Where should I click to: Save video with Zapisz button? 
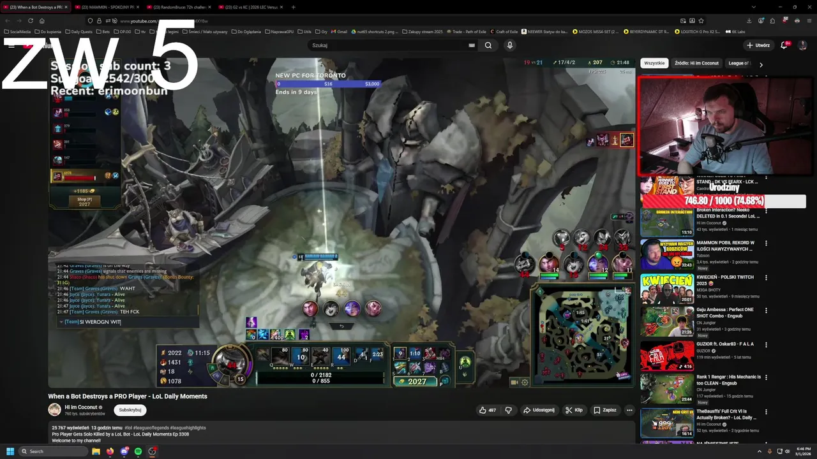pos(604,410)
